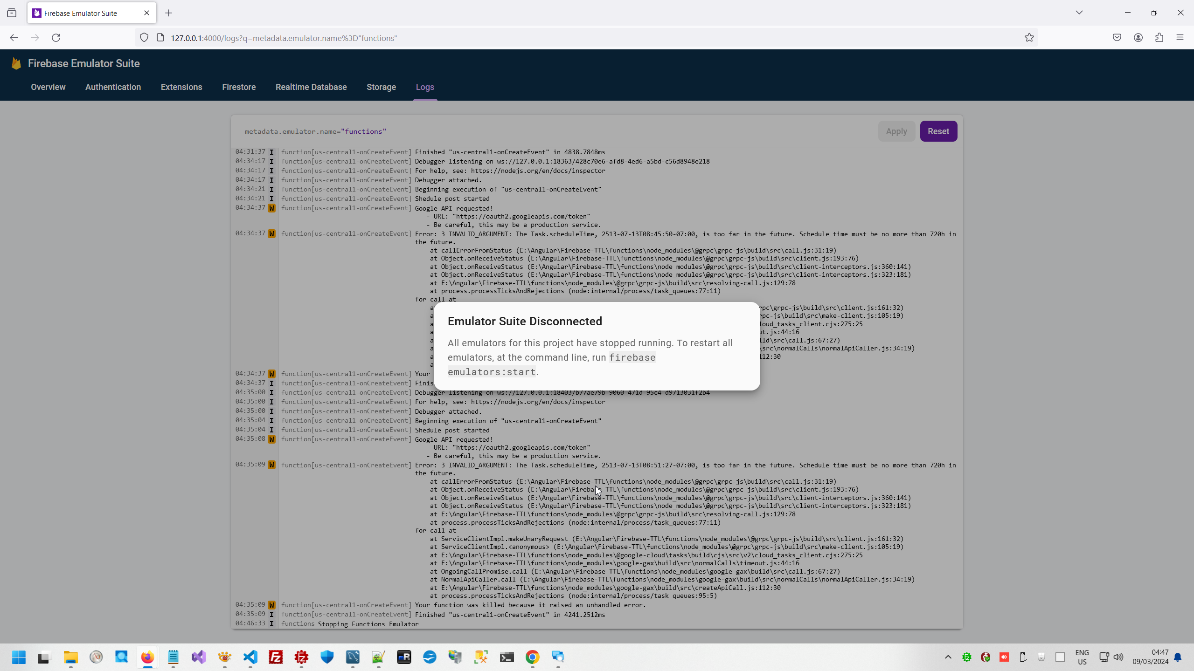
Task: Open Firefox extensions puzzle icon
Action: click(x=1159, y=38)
